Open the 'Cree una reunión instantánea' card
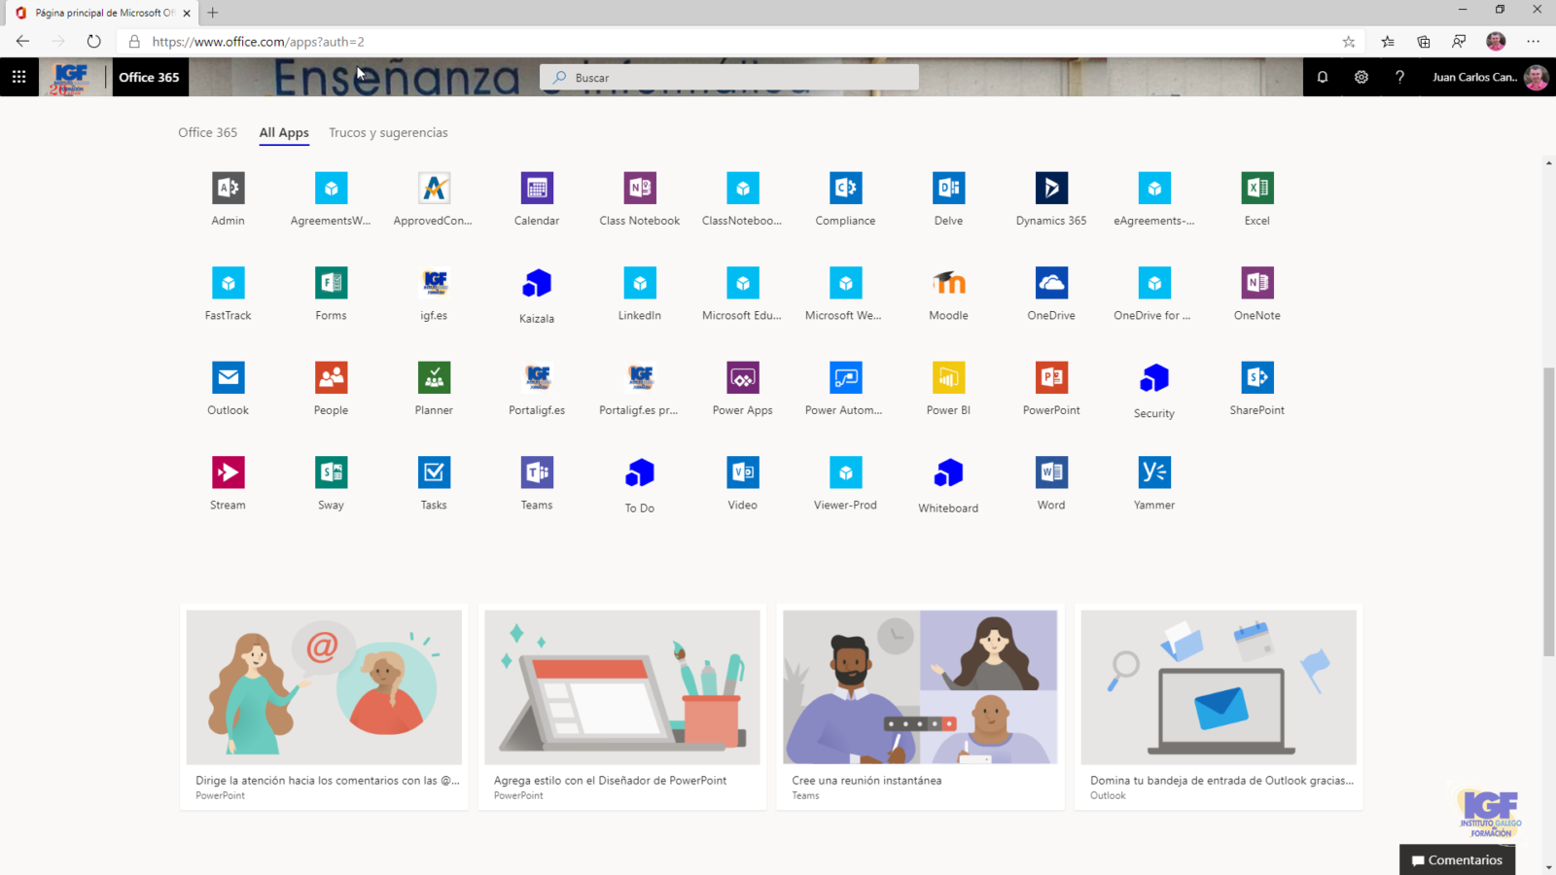This screenshot has height=875, width=1556. [x=920, y=706]
